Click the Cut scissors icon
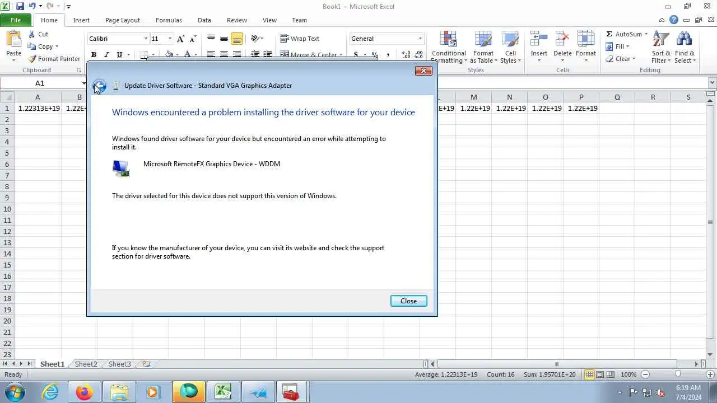 (32, 34)
